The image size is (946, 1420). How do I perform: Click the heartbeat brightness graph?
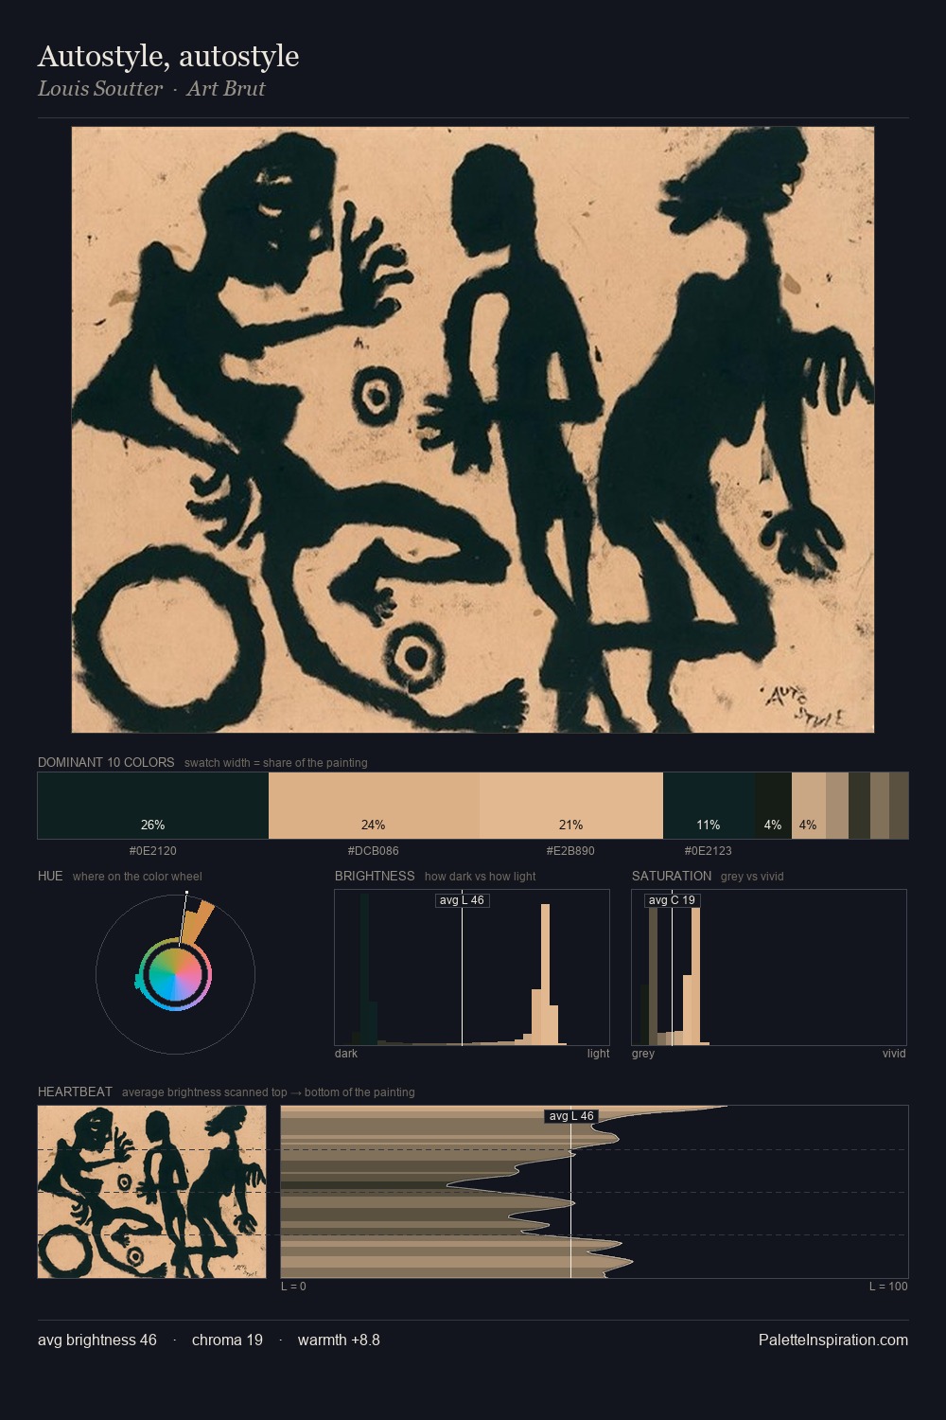(x=595, y=1192)
